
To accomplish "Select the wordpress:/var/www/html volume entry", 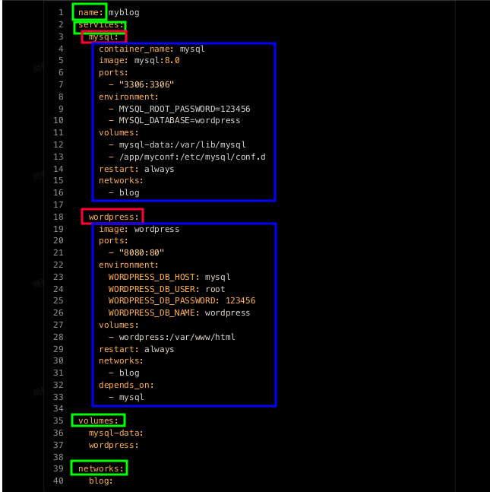I will pos(177,337).
